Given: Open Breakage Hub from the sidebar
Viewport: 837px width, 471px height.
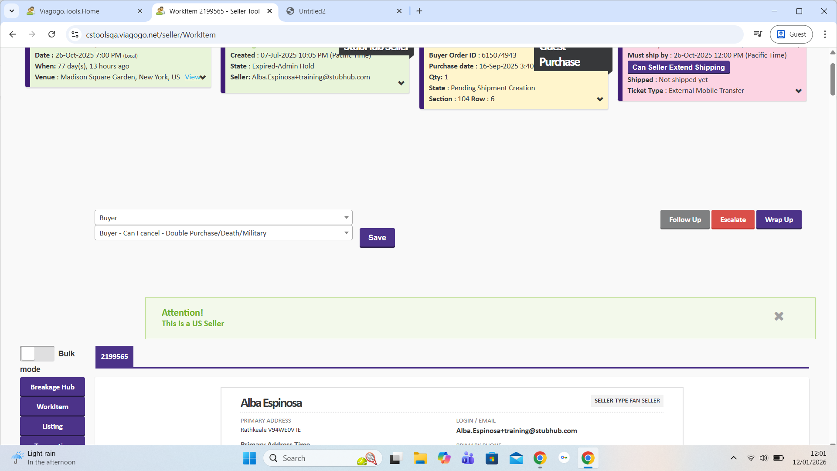Looking at the screenshot, I should click(52, 387).
